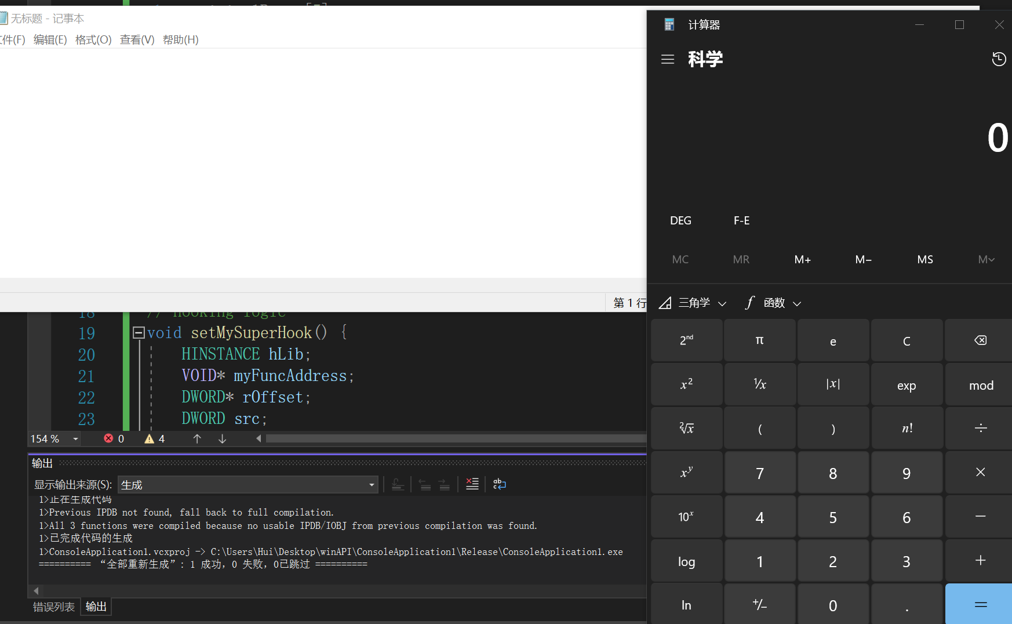Open the output source combo box
Viewport: 1012px width, 624px height.
coord(248,484)
